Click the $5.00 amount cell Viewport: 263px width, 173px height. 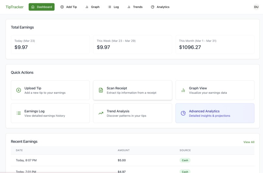coord(122,160)
